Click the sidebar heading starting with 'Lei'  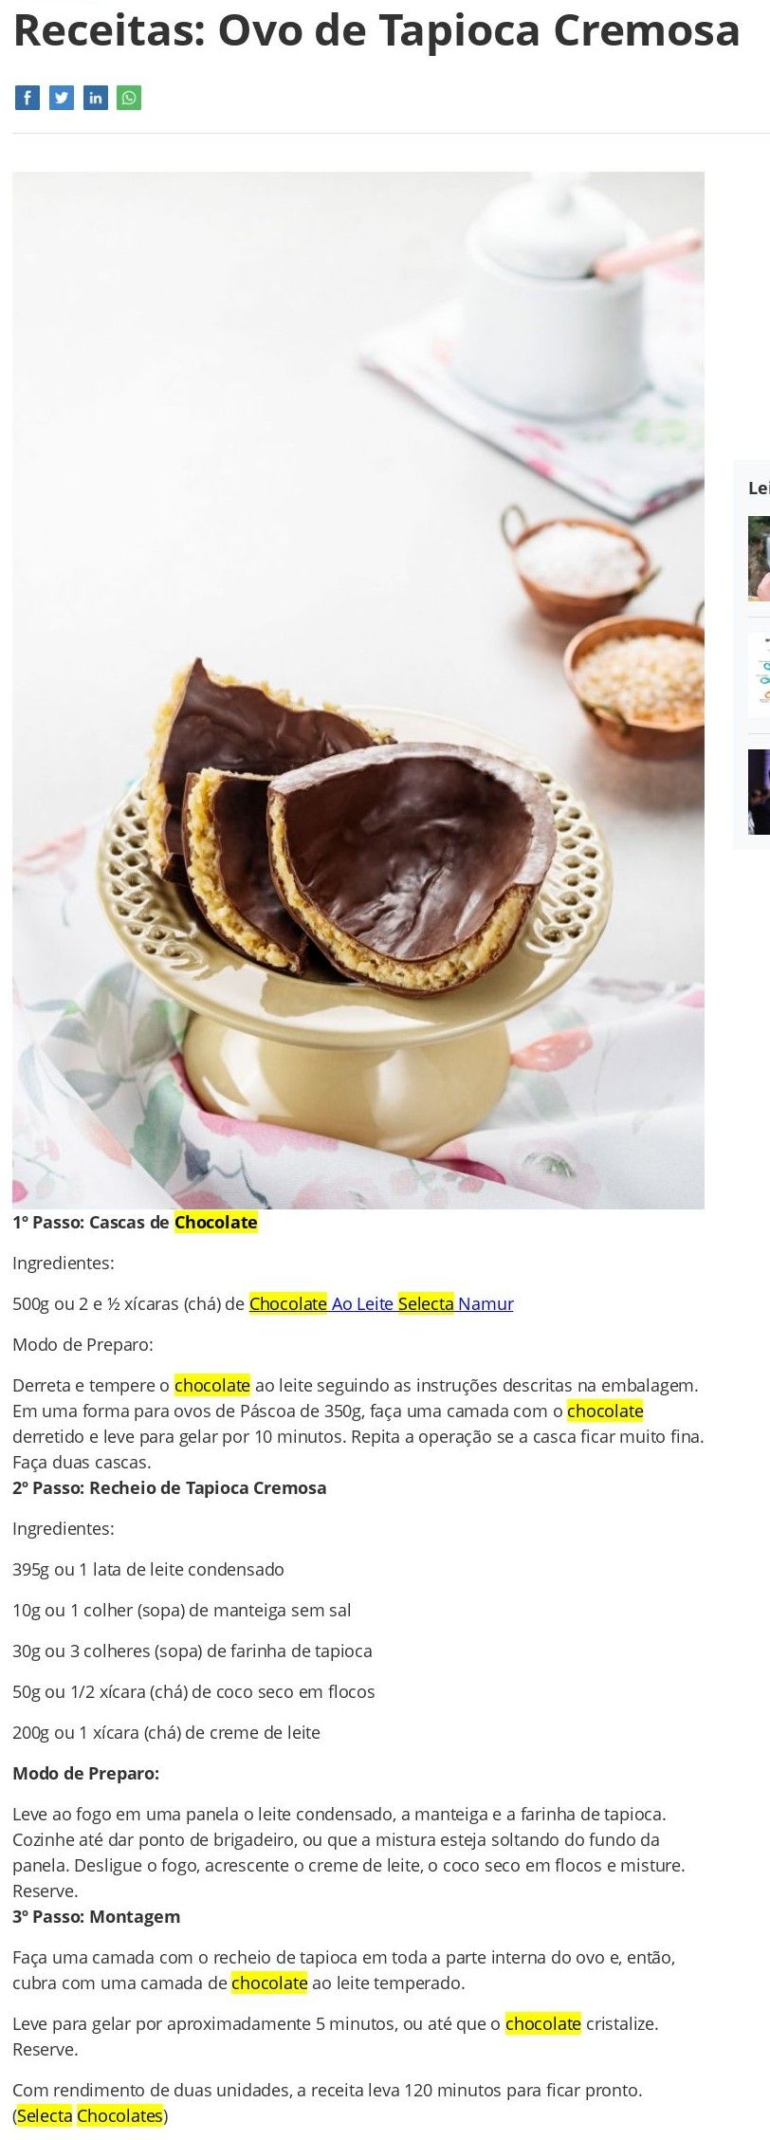[x=759, y=488]
